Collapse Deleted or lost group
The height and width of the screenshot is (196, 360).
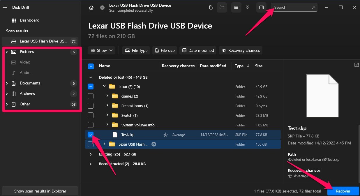click(91, 77)
